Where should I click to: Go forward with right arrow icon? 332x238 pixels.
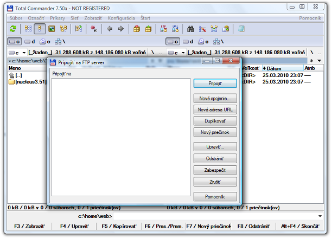pos(121,29)
